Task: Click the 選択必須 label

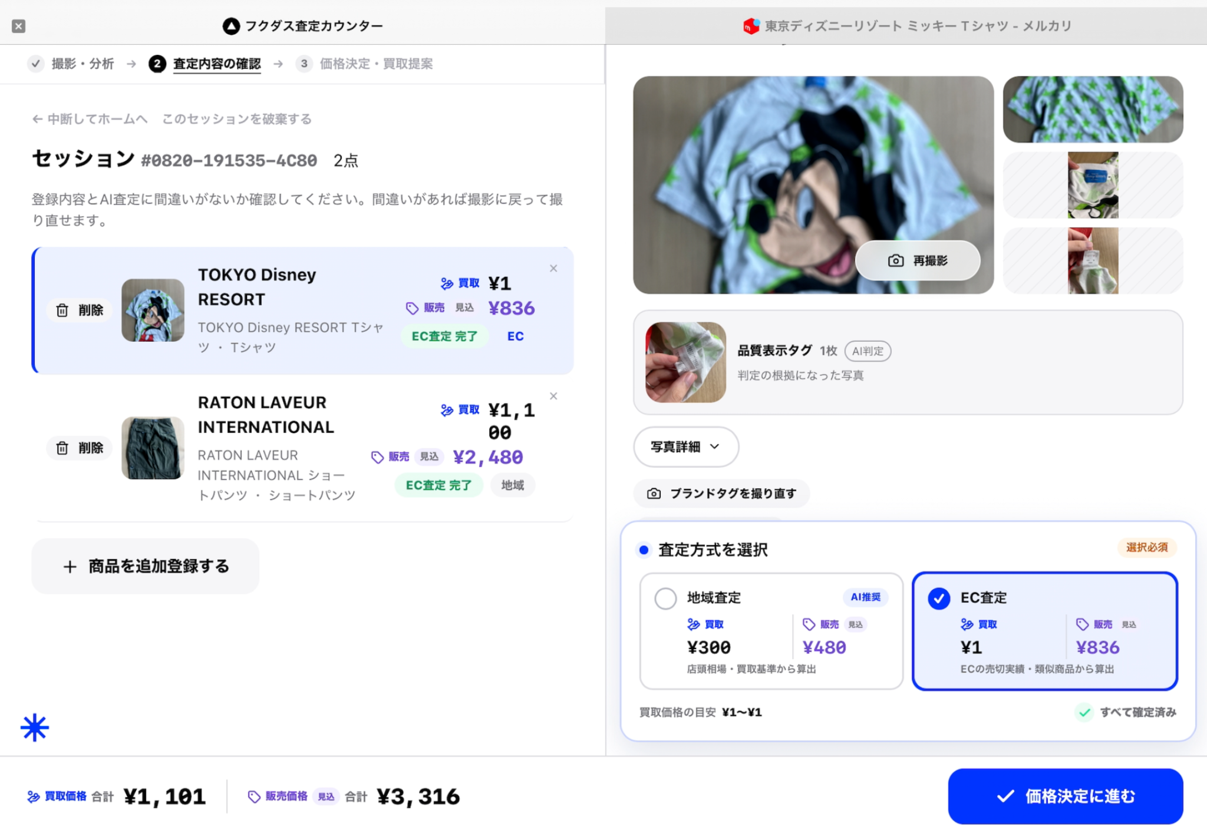Action: [x=1147, y=548]
